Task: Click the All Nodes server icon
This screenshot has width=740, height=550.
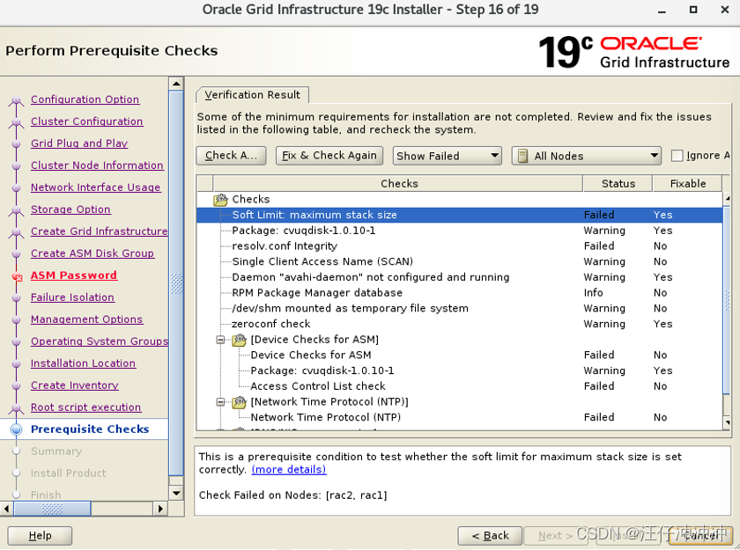Action: coord(522,156)
